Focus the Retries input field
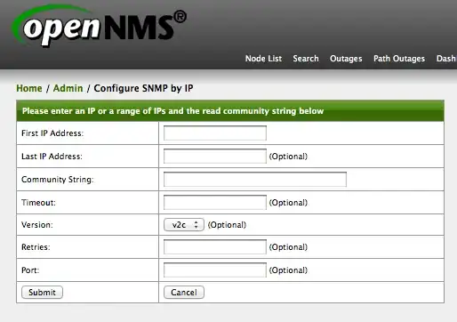 (x=215, y=247)
